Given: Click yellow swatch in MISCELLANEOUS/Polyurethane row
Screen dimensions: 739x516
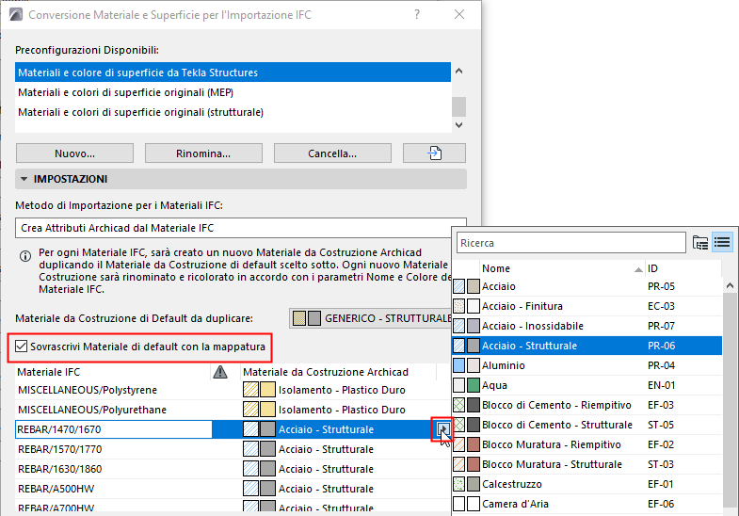Looking at the screenshot, I should click(267, 410).
